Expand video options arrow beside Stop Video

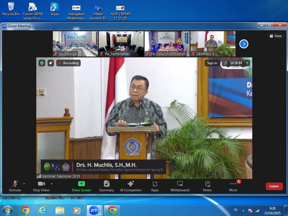[x=52, y=184]
